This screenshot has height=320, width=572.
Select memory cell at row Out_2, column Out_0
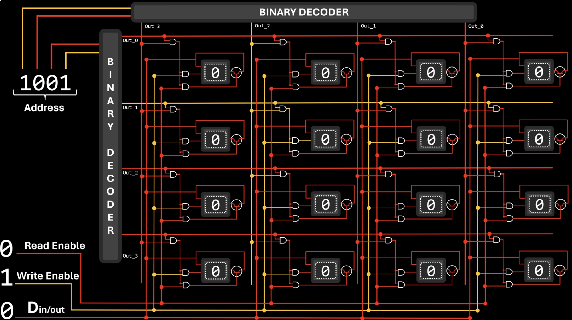click(x=539, y=204)
